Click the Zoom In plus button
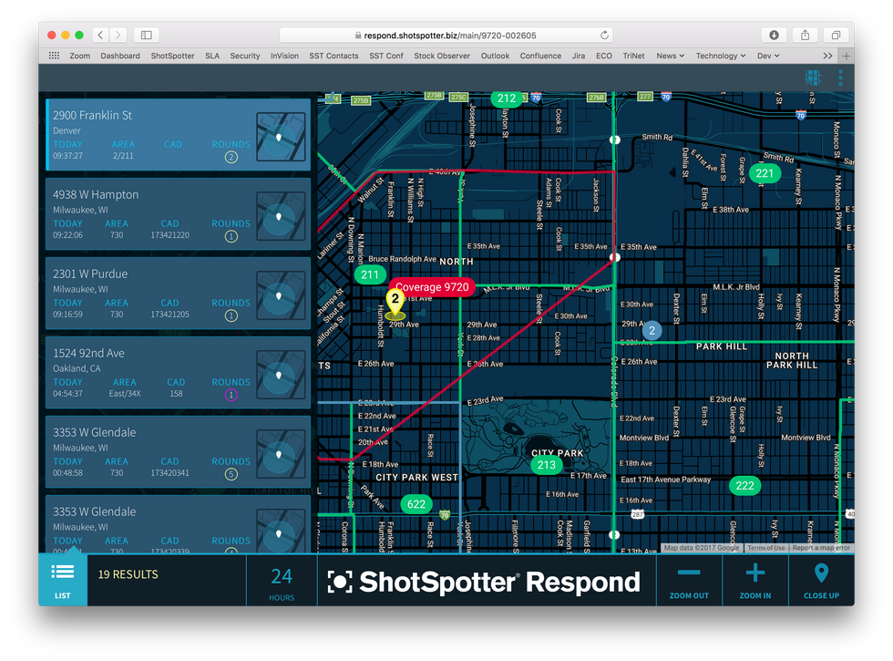Screen dimensions: 893x661 (x=755, y=580)
